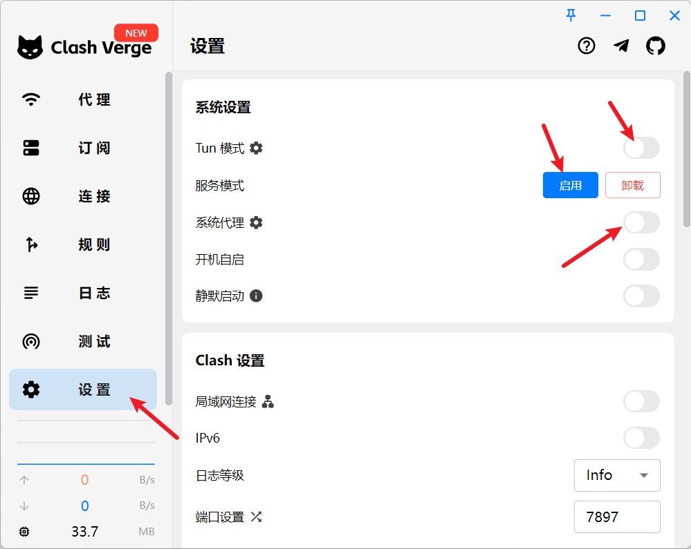The height and width of the screenshot is (549, 691).
Task: Open the help question mark icon
Action: pyautogui.click(x=587, y=46)
